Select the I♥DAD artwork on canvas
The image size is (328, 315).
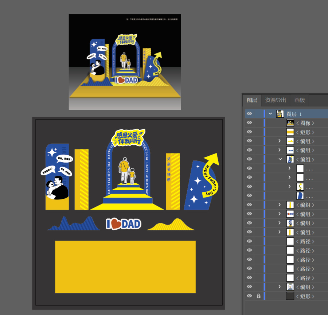[x=124, y=224]
